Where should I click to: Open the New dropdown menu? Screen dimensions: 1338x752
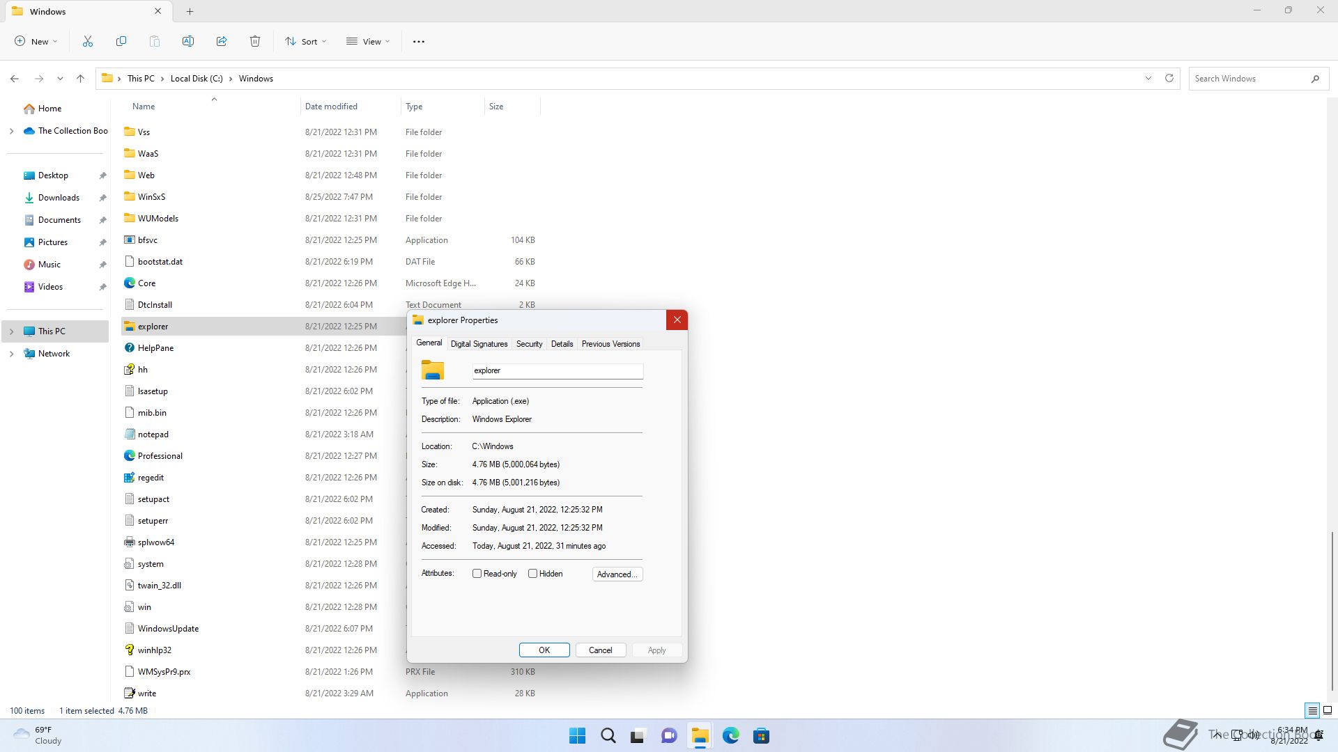(x=36, y=42)
